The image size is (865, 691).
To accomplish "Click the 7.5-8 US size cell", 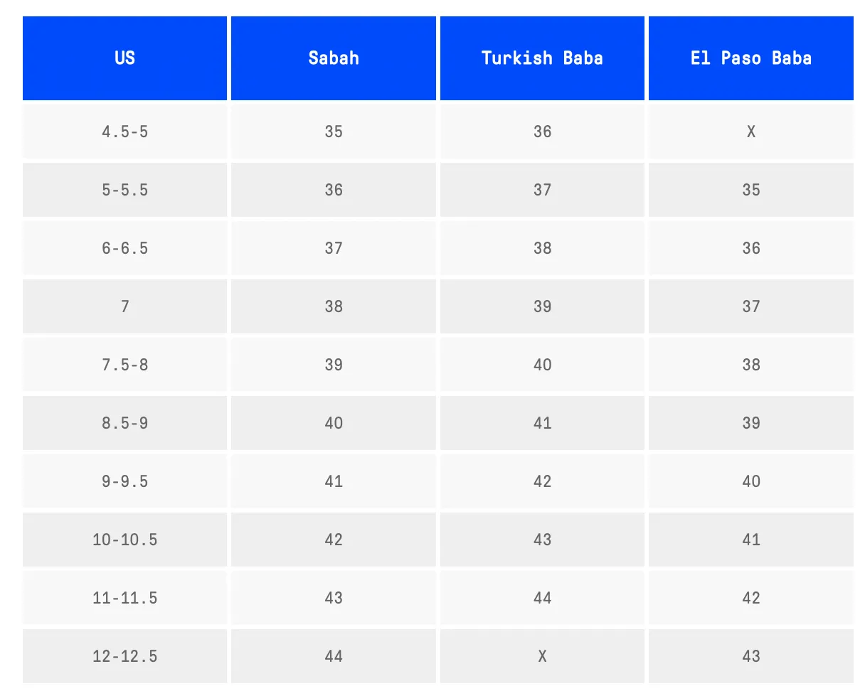I will 124,365.
